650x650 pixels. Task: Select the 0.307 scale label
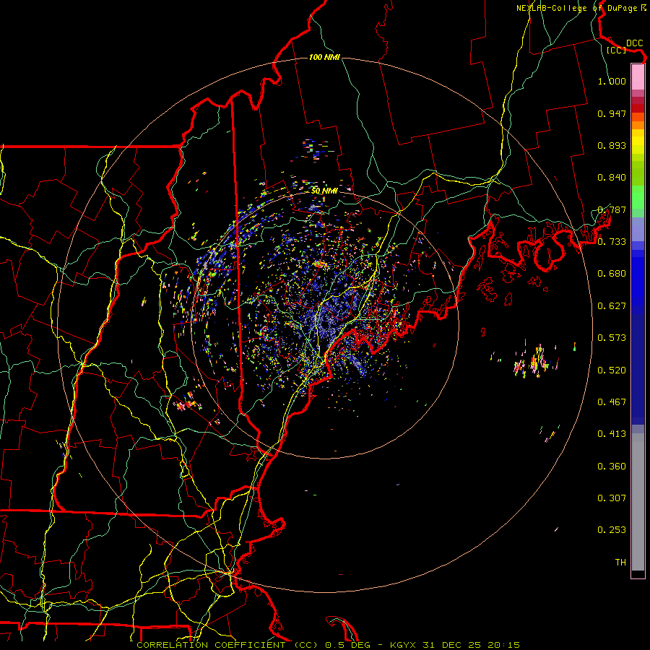[x=612, y=498]
